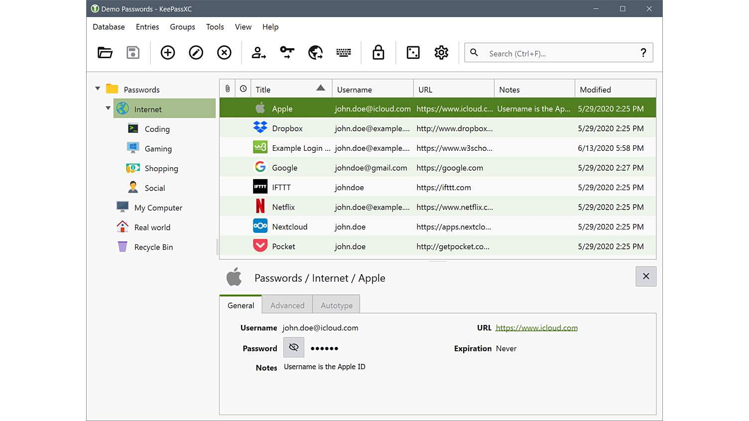Screen dimensions: 749x421
Task: Switch to the Autotype tab
Action: click(x=336, y=305)
